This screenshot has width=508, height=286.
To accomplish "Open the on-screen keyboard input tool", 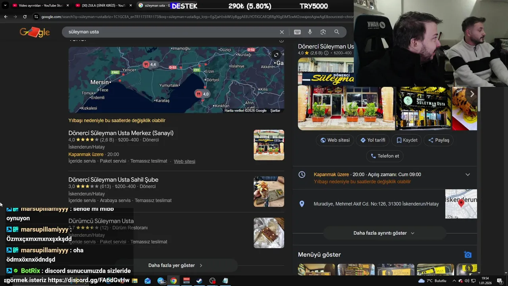I will pos(297,32).
